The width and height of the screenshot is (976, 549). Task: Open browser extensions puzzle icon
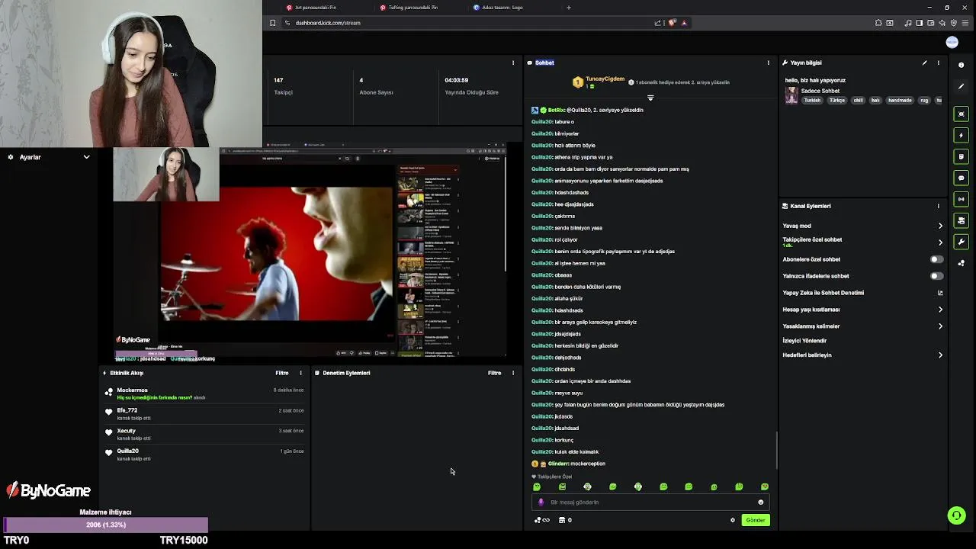(x=879, y=23)
